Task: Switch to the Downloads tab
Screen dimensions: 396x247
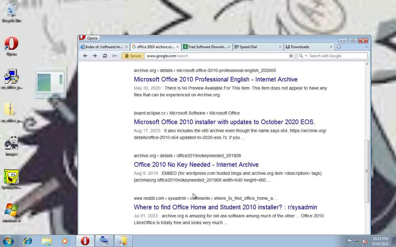Action: coord(309,47)
